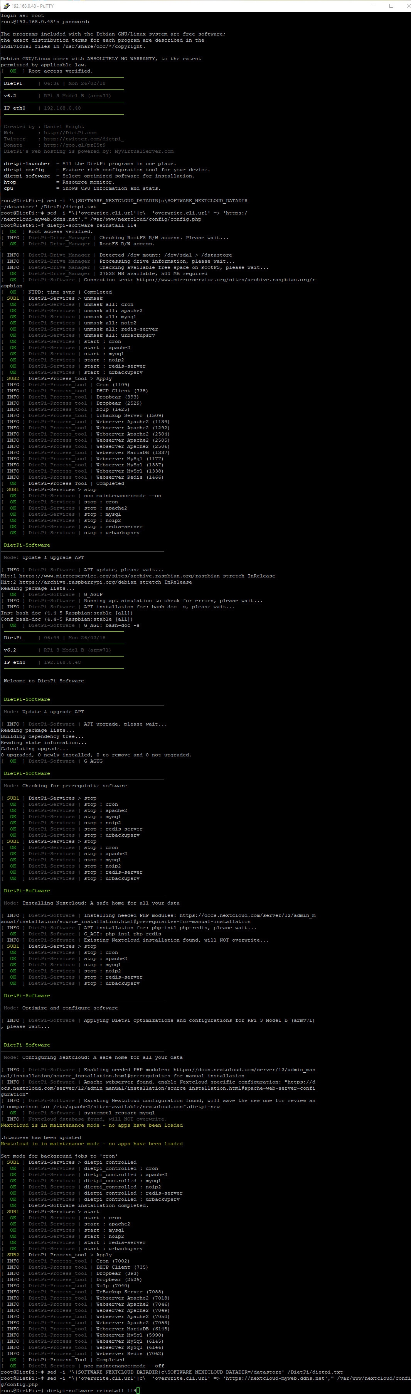Click the 'Cron (7002)' process line
The height and width of the screenshot is (1394, 411).
point(66,1261)
